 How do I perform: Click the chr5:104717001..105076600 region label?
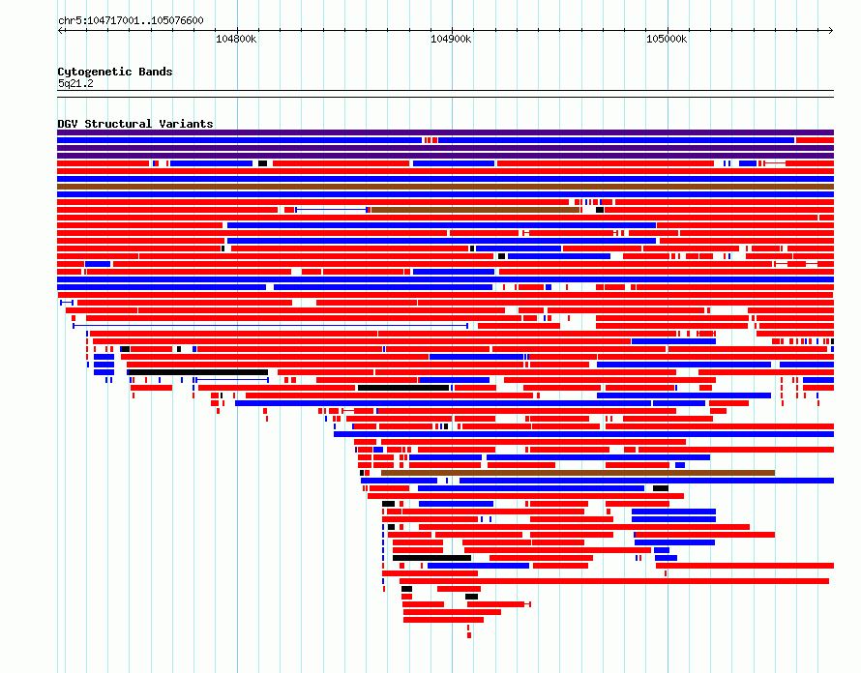coord(131,20)
